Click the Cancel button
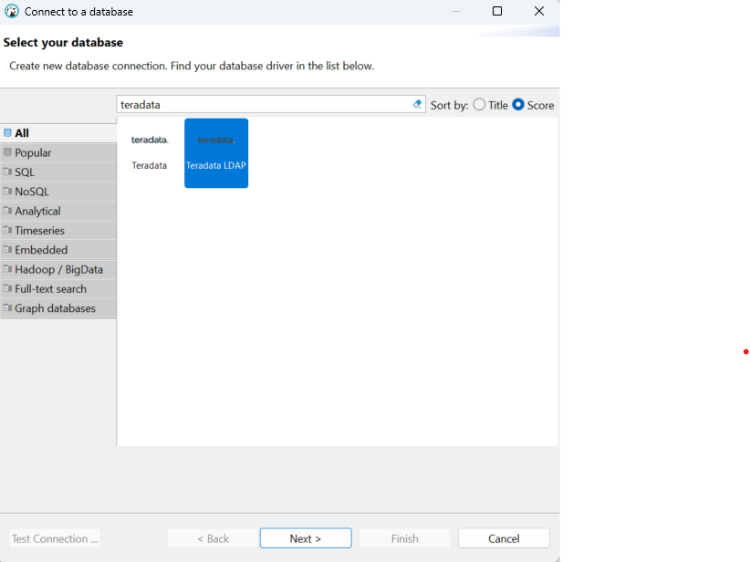Image resolution: width=750 pixels, height=562 pixels. pos(504,538)
